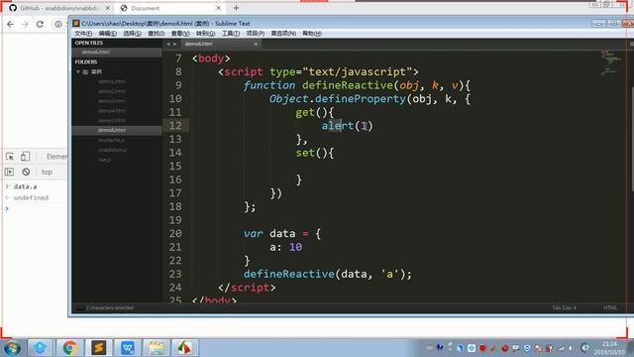Open demo4.html in the sidebar folder tree
Image resolution: width=634 pixels, height=357 pixels.
(112, 110)
